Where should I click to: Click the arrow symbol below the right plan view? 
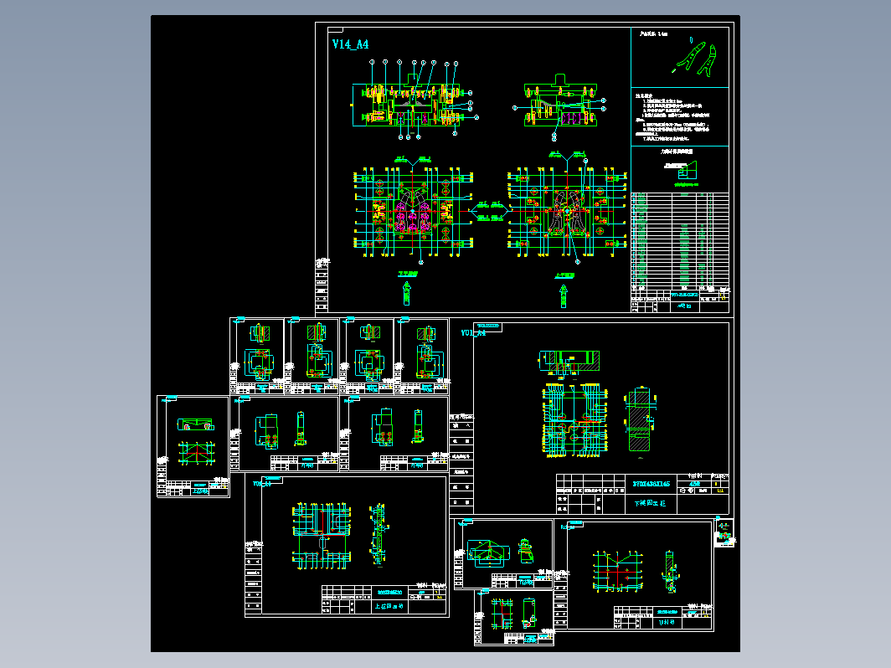(564, 296)
